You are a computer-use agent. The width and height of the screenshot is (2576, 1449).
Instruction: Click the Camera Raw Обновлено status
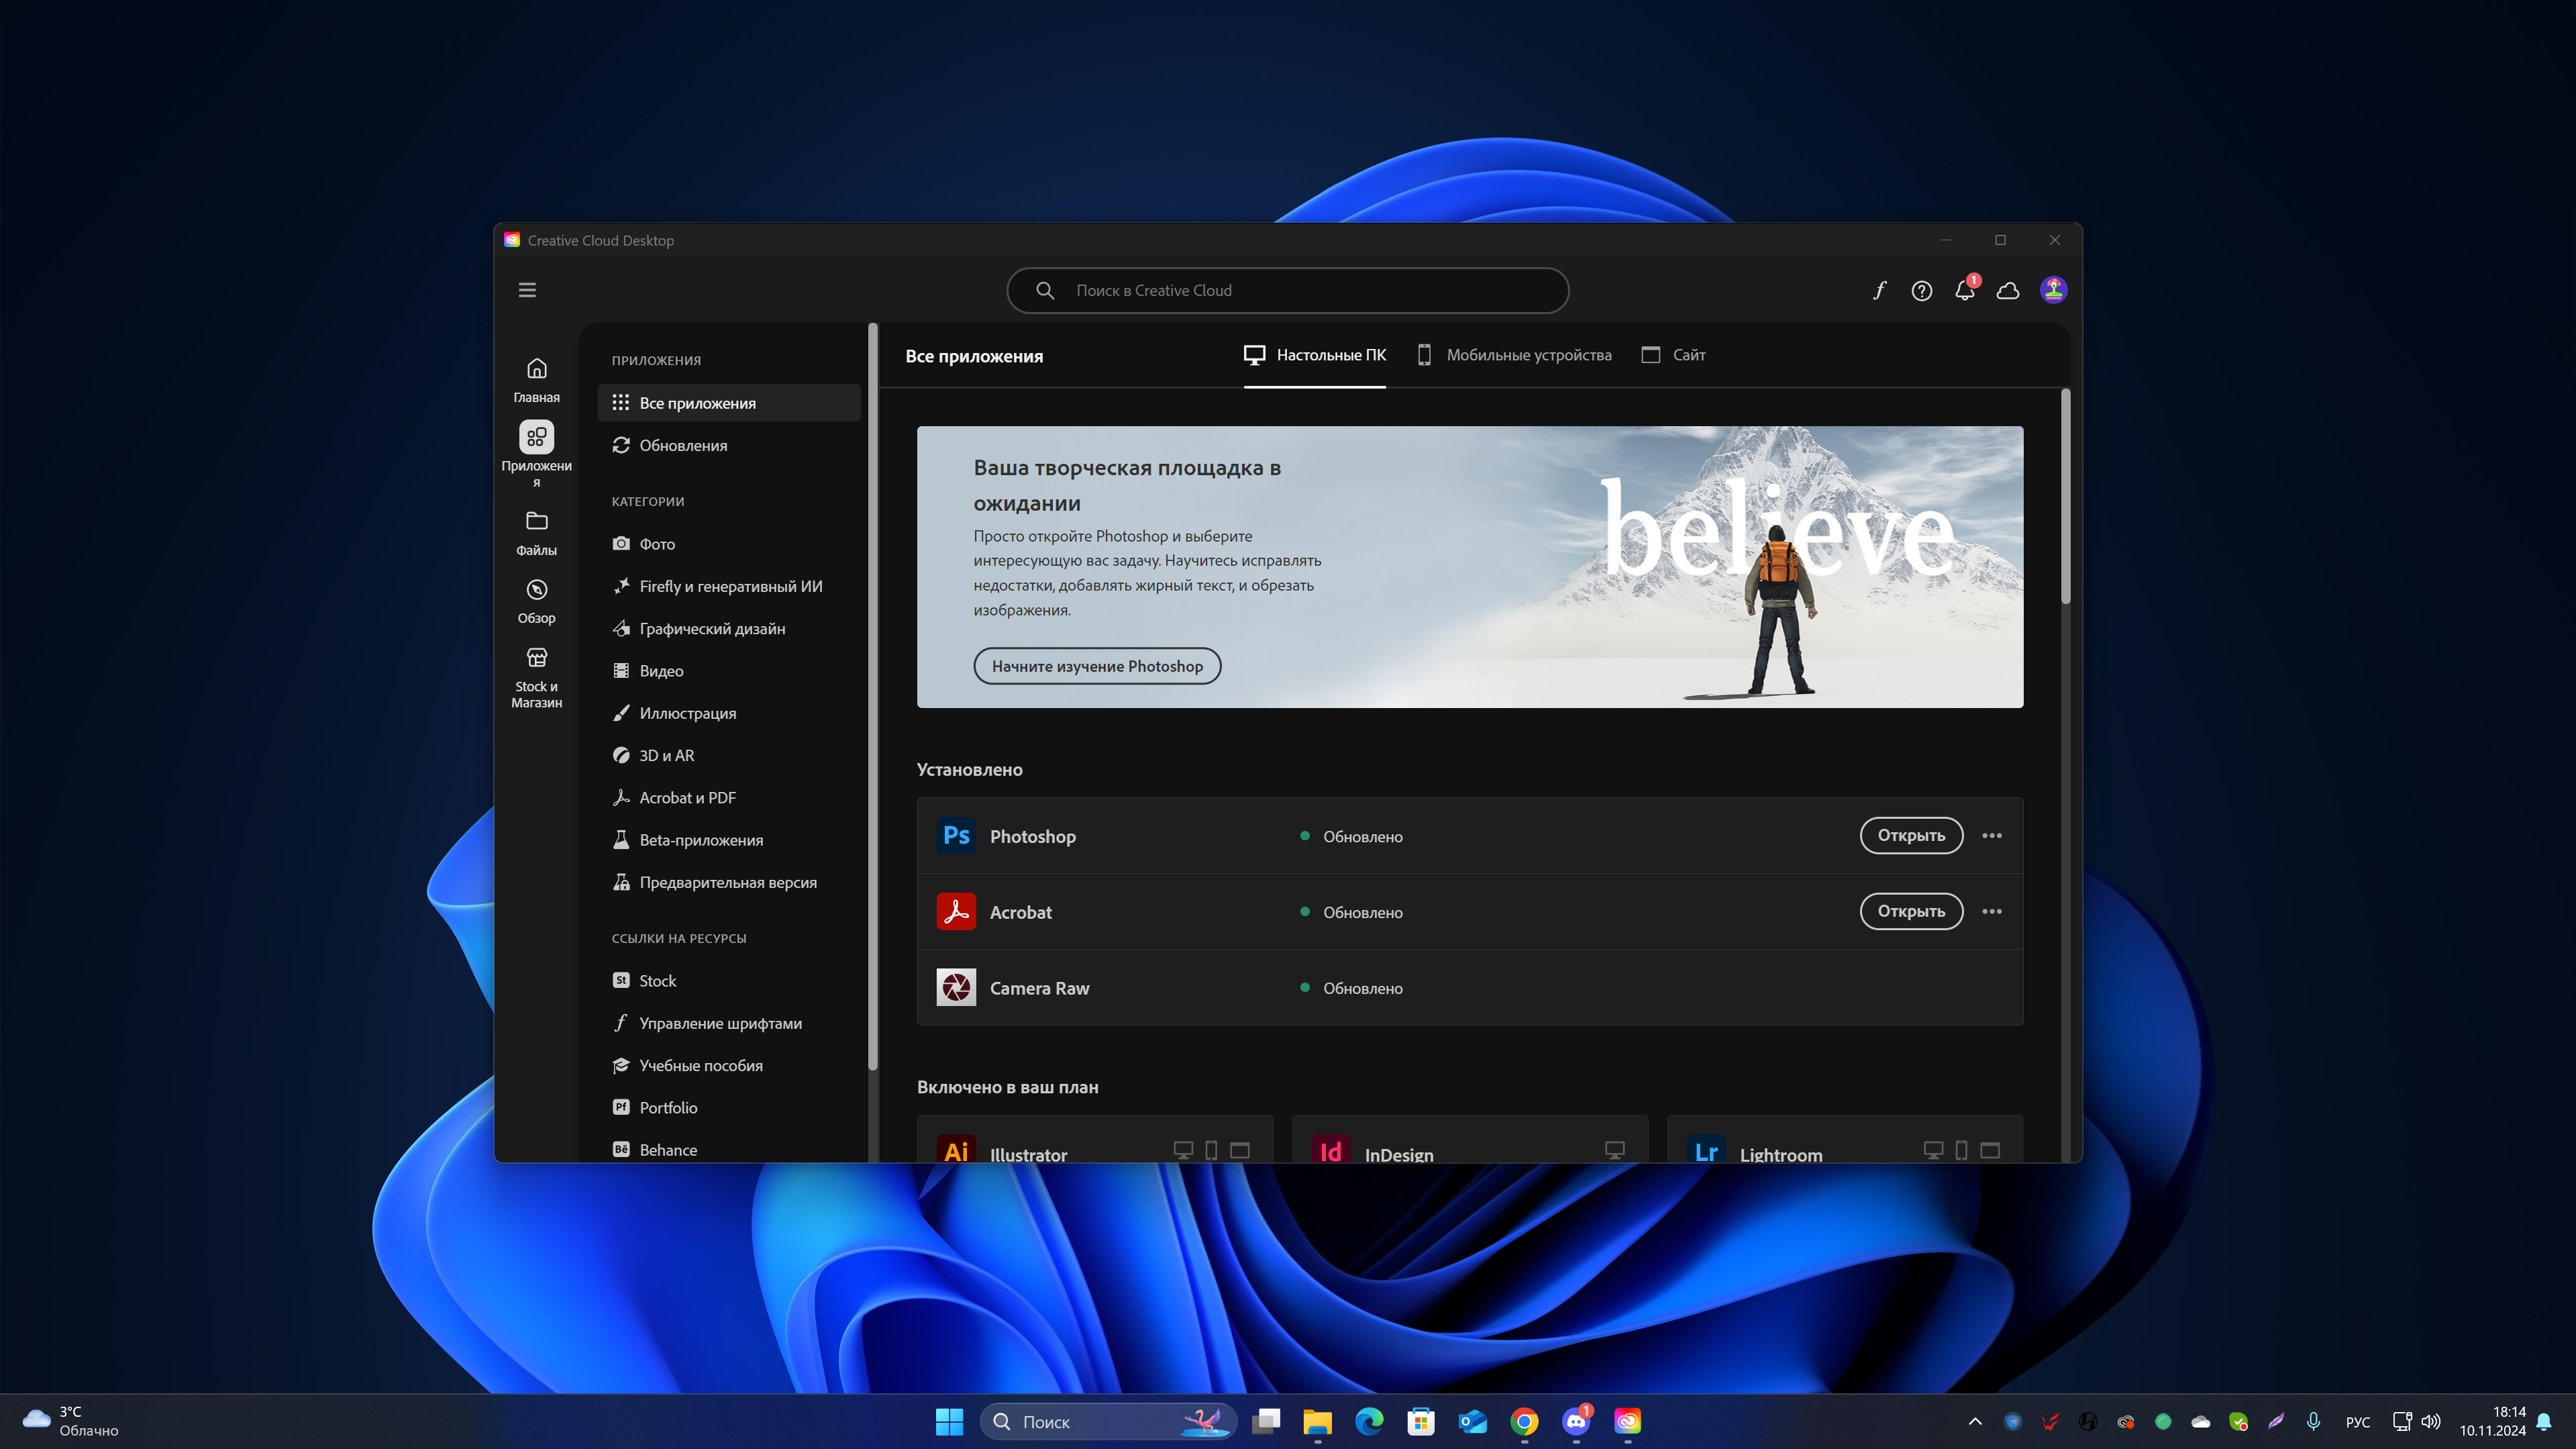1351,988
